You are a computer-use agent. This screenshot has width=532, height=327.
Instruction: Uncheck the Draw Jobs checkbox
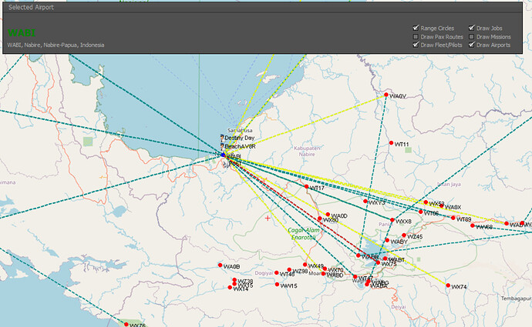point(472,28)
